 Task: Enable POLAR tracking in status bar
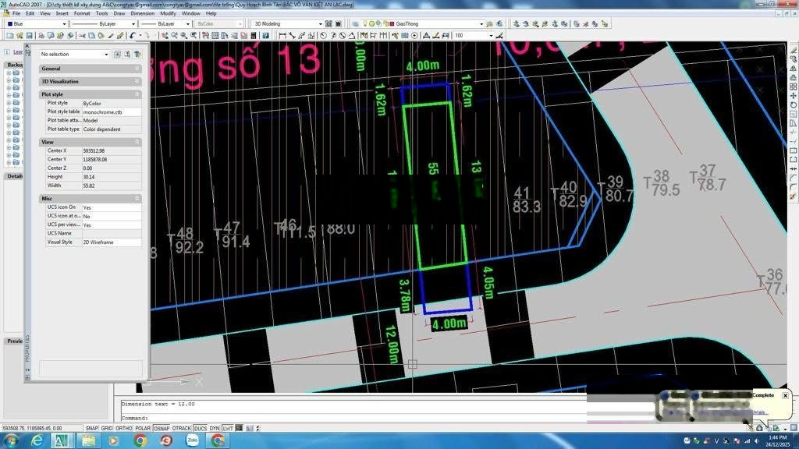point(142,428)
